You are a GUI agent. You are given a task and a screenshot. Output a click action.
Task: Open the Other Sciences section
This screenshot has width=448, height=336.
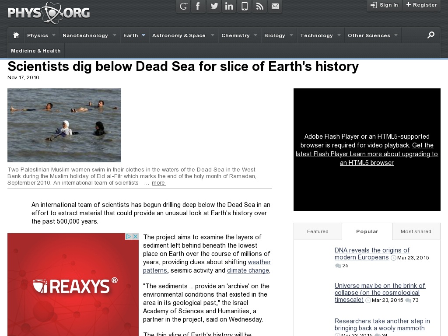tap(369, 35)
